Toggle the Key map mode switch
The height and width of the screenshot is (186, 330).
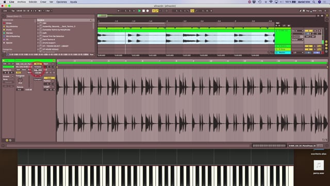[308, 11]
